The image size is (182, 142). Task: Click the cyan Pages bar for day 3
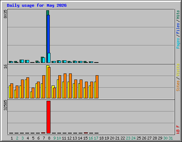(x=22, y=61)
